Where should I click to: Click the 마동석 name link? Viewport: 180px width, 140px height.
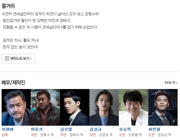pos(37,129)
